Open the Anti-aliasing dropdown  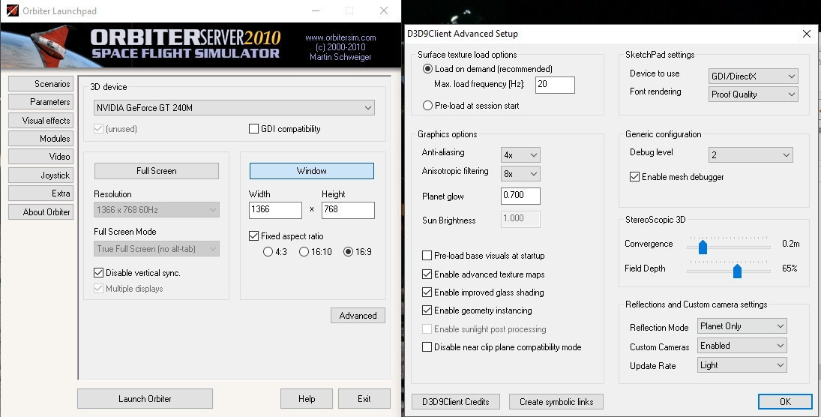pyautogui.click(x=520, y=155)
